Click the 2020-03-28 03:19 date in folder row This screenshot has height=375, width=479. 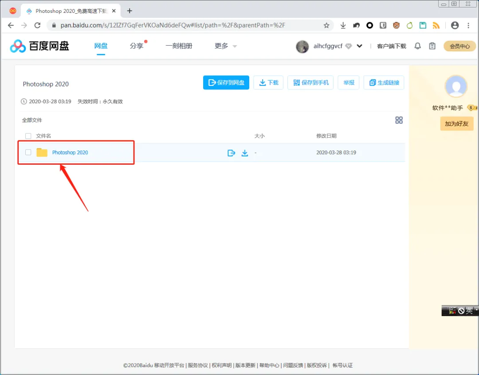point(336,152)
